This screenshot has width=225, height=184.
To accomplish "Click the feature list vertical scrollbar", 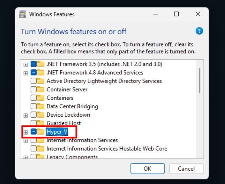I will 200,80.
